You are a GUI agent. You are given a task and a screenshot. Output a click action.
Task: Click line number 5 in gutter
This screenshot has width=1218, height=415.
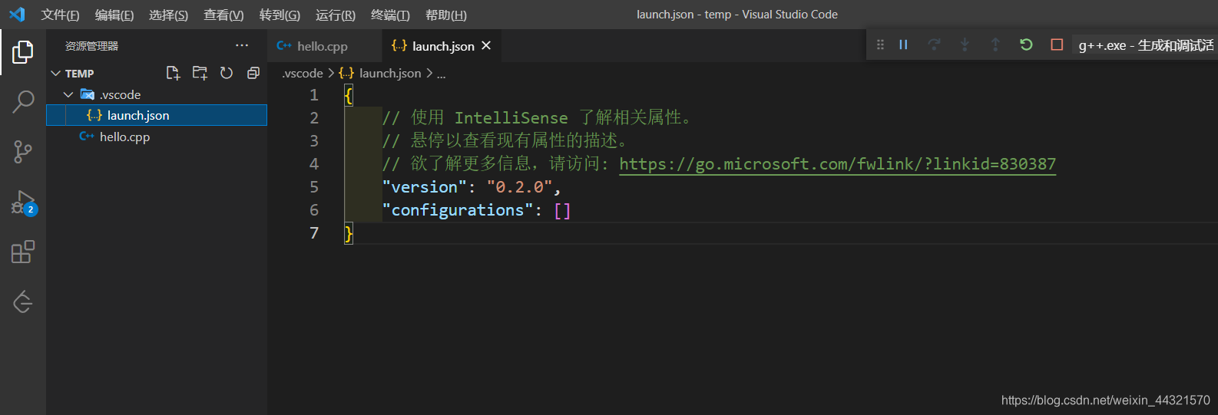pyautogui.click(x=314, y=187)
